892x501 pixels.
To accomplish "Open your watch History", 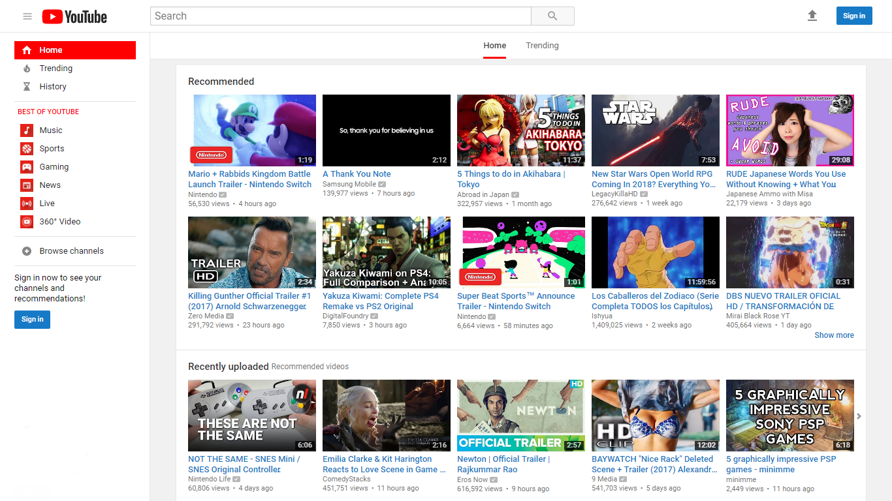I will pos(53,86).
